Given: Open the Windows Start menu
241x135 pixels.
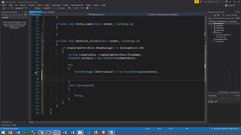Looking at the screenshot, I should coord(3,132).
